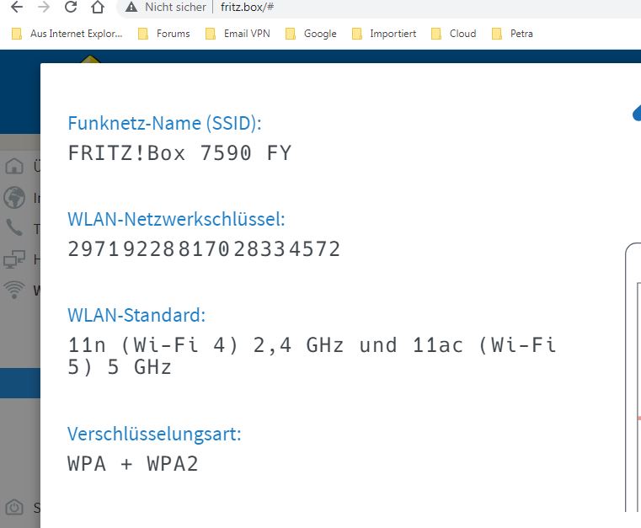Click the System icon at sidebar bottom
Screen dimensions: 641x528
tap(14, 508)
